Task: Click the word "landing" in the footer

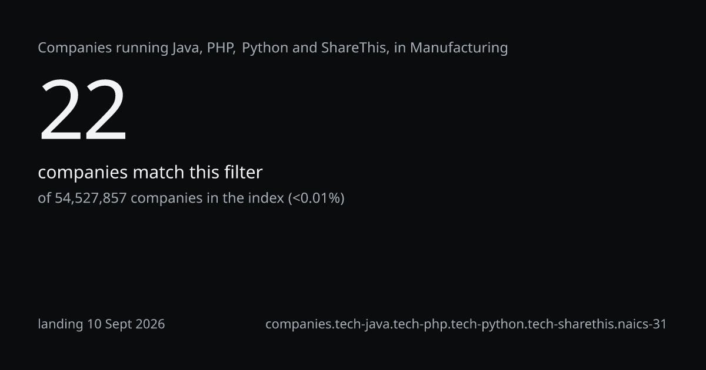Action: (61, 324)
